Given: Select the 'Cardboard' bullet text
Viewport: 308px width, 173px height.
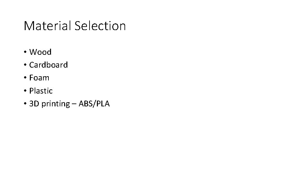Looking at the screenshot, I should pyautogui.click(x=48, y=65).
